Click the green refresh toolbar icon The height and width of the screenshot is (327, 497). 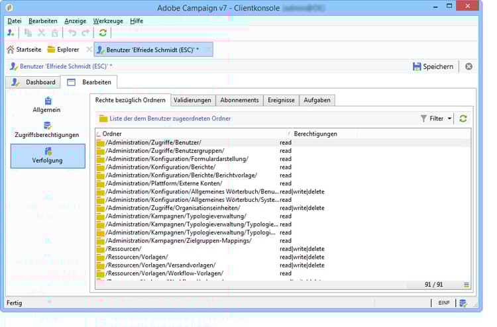(103, 32)
